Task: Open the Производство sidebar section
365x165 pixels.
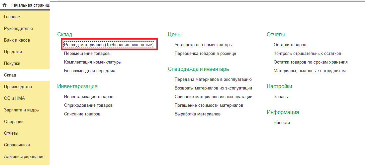Action: (18, 87)
